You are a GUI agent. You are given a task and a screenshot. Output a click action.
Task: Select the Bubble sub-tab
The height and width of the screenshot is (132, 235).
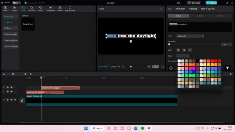pyautogui.click(x=200, y=16)
